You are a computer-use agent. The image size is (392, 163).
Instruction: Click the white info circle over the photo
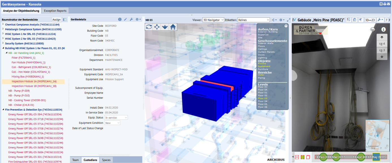coord(384,29)
